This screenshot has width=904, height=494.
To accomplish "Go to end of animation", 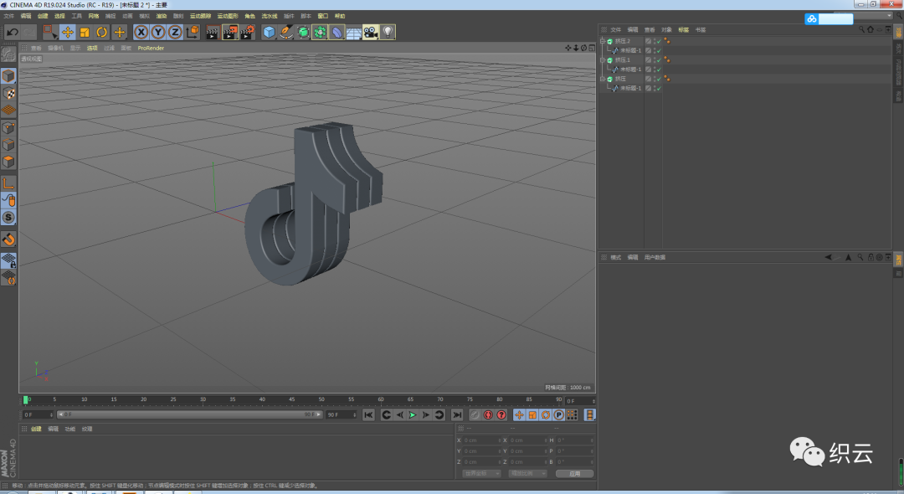I will [x=457, y=415].
